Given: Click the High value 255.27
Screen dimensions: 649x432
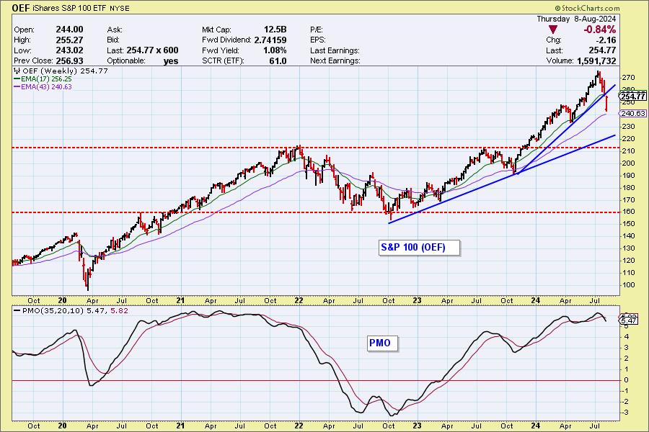Looking at the screenshot, I should click(x=69, y=40).
